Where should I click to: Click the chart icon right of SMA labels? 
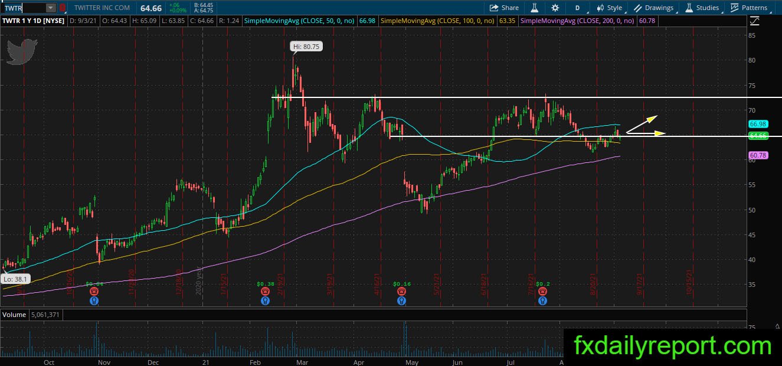[x=755, y=21]
